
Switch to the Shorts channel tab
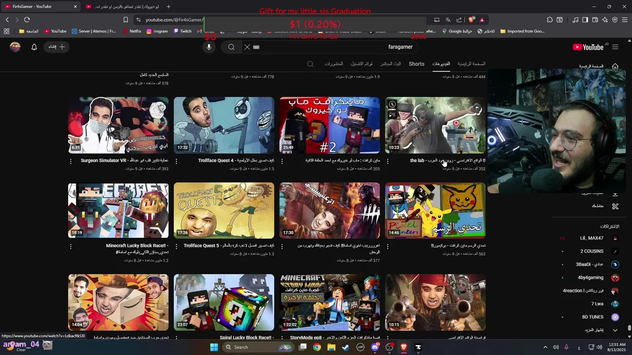417,64
